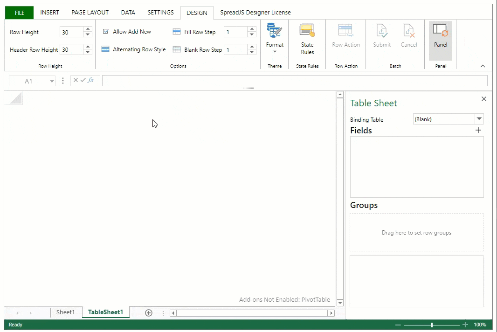This screenshot has width=497, height=332.
Task: Switch to Sheet1 tab
Action: pyautogui.click(x=66, y=312)
